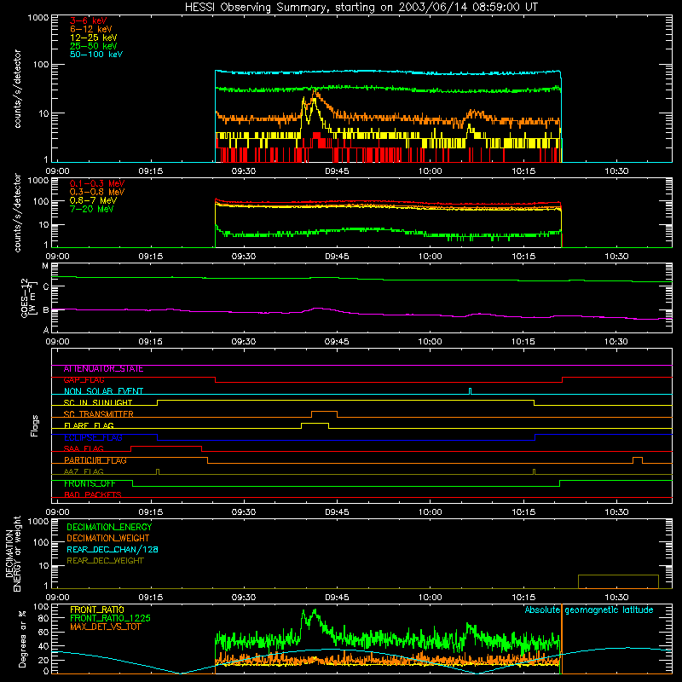The width and height of the screenshot is (682, 682).
Task: Select the 50-100 keV legend label
Action: (96, 55)
